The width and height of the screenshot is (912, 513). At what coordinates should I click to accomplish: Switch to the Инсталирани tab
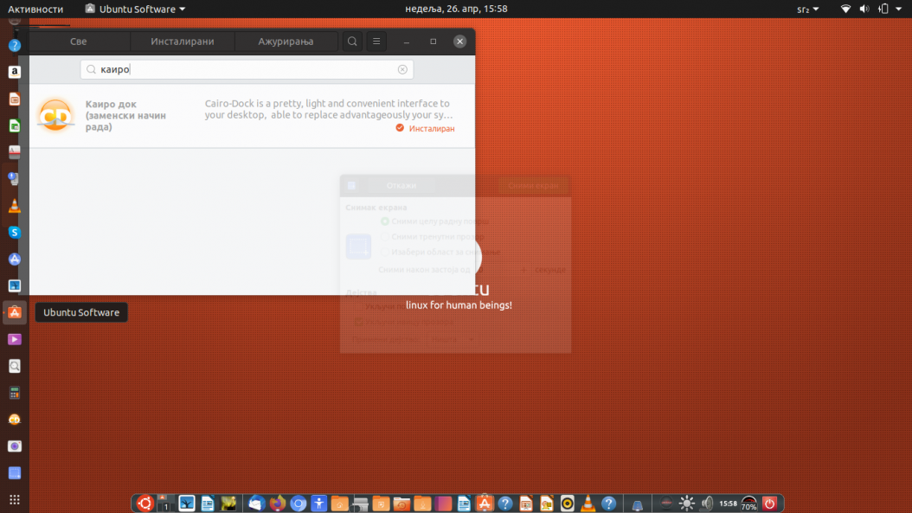point(182,42)
